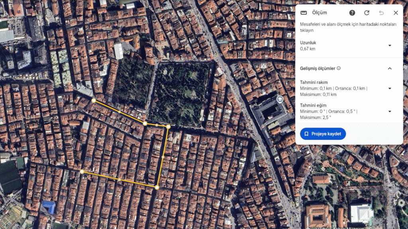Open the Tahmini rakım unit dropdown
This screenshot has width=408, height=229.
pos(390,88)
